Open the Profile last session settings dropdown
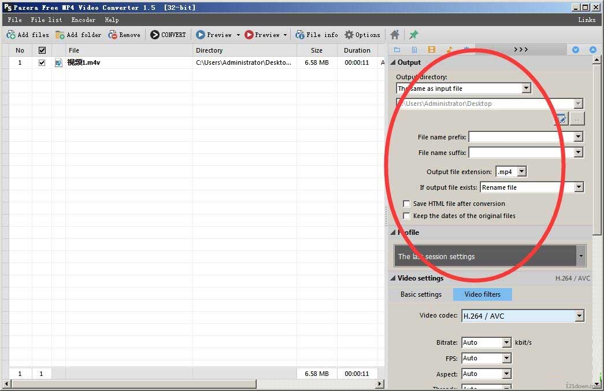 (581, 256)
